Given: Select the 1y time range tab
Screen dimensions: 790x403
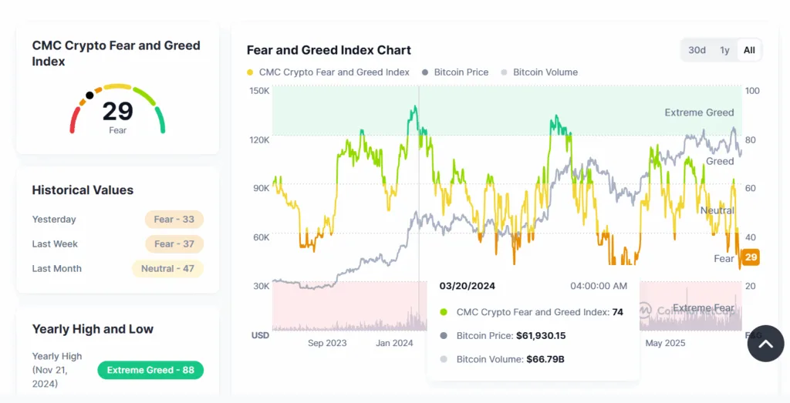Looking at the screenshot, I should click(724, 50).
